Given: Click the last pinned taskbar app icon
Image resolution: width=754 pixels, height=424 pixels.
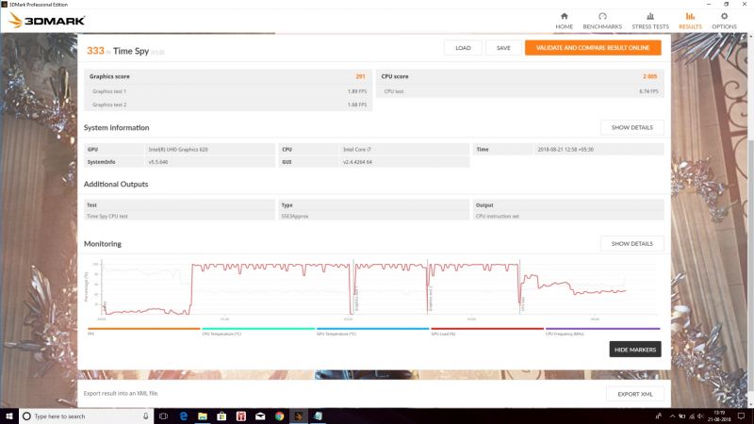Looking at the screenshot, I should tap(318, 416).
